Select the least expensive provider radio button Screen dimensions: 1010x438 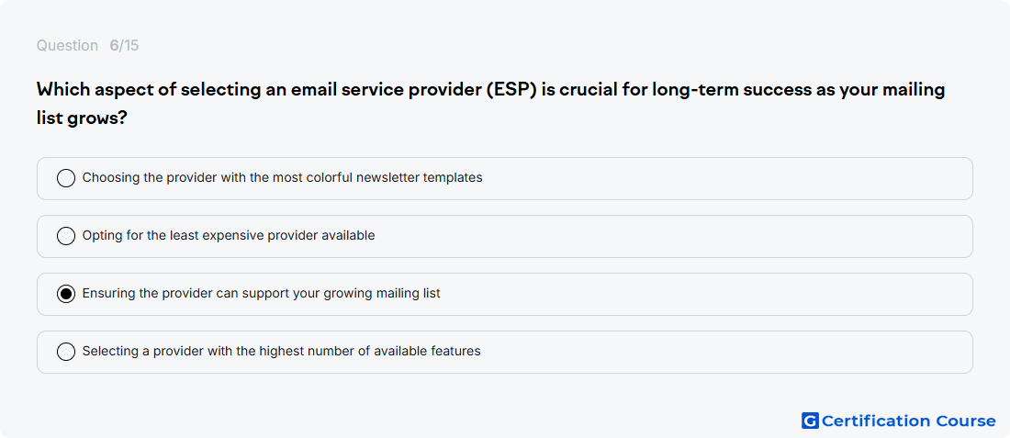(66, 236)
